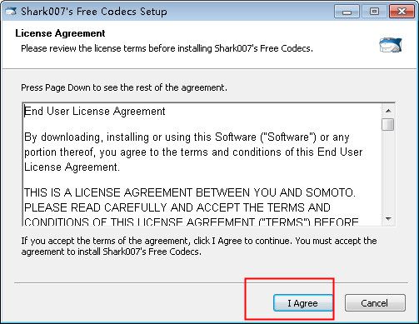Click the 'By downloading, installing' paragraph line
419x324 pixels.
(x=187, y=137)
